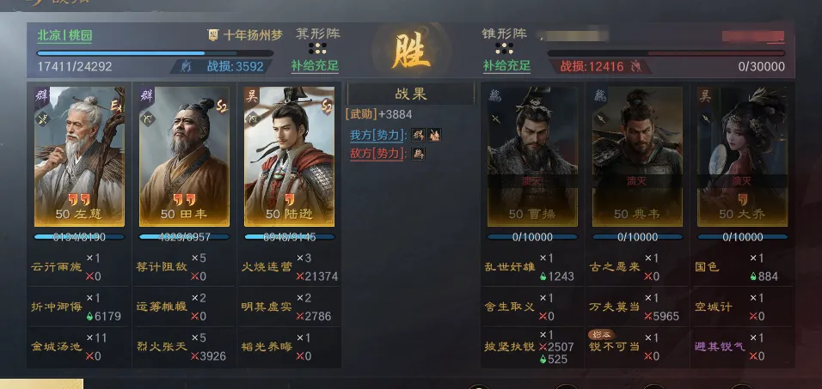The image size is (822, 389).
Task: Click the 群 faction badge on 左慈's card
Action: pyautogui.click(x=42, y=96)
